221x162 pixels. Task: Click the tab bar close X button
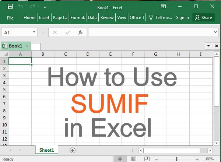tap(217, 46)
